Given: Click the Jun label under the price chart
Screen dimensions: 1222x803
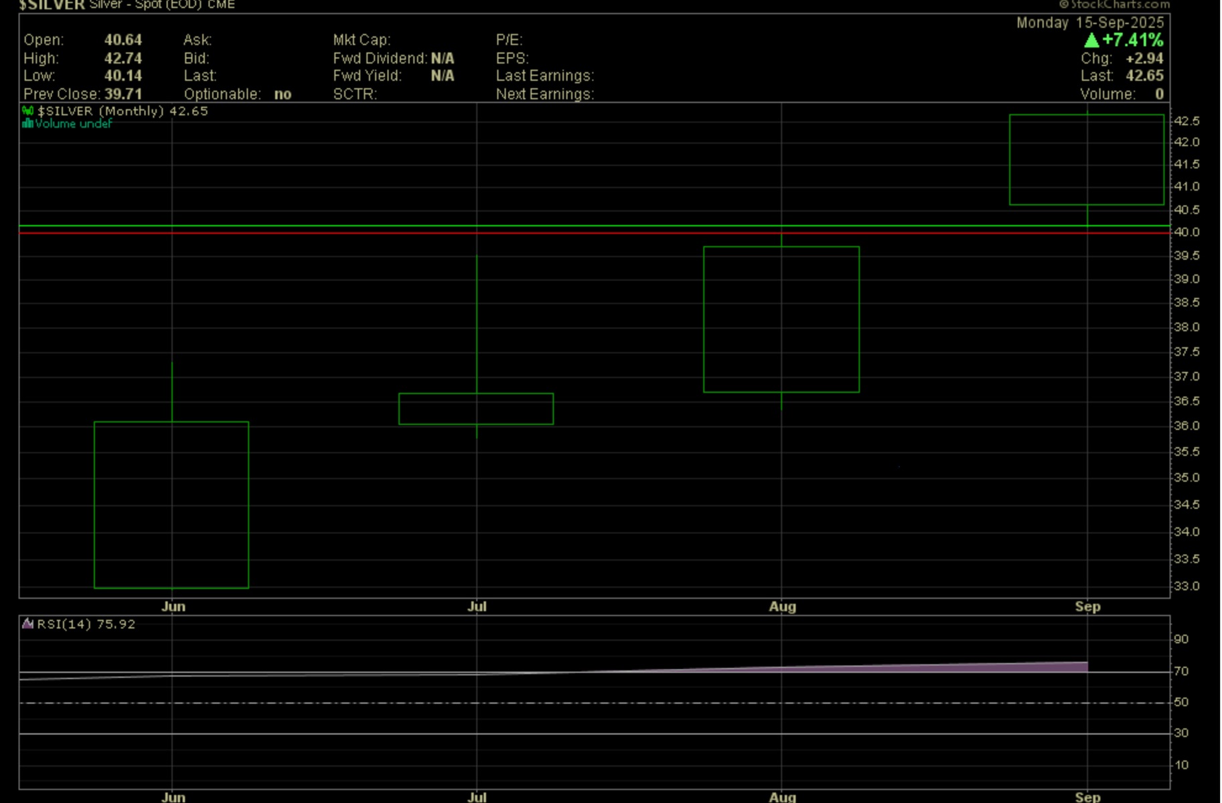Looking at the screenshot, I should (173, 607).
